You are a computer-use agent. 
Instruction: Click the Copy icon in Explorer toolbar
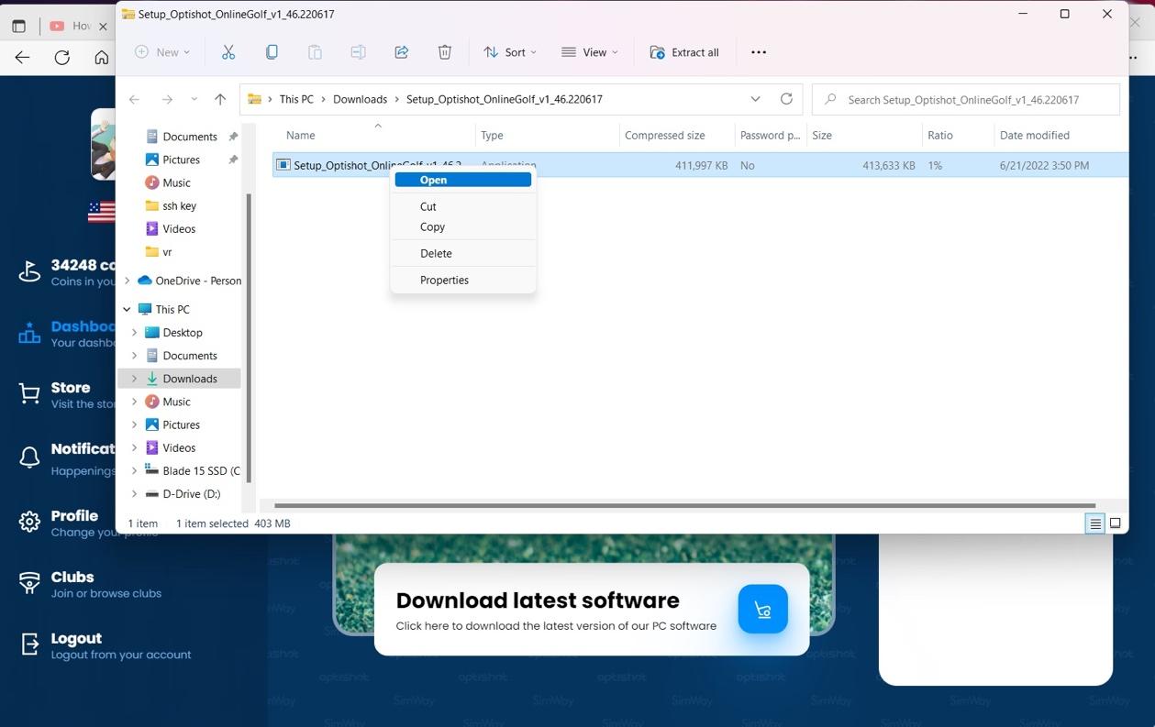click(x=272, y=52)
